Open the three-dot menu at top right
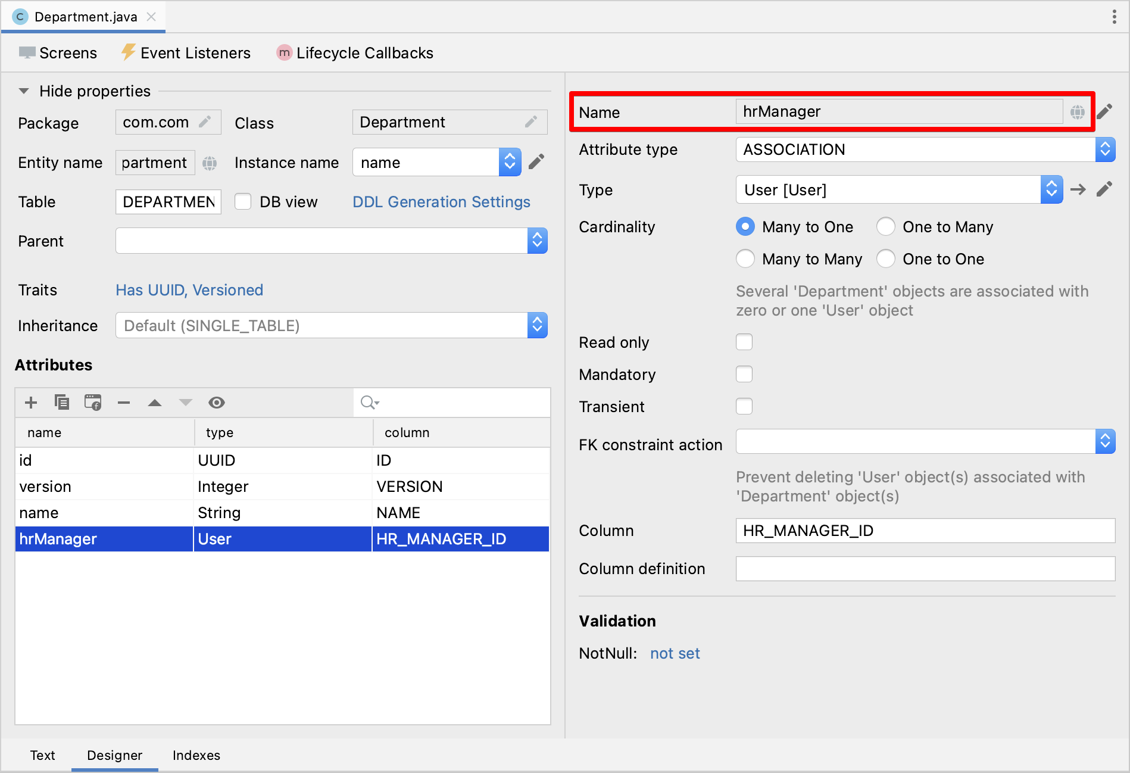 (x=1114, y=17)
